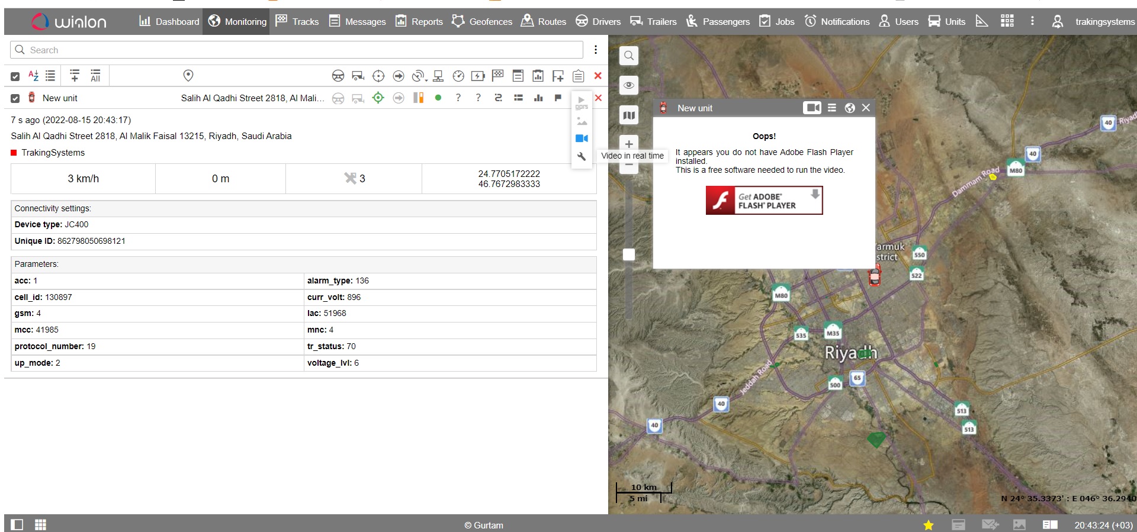
Task: Open the top bar three-dot overflow menu
Action: (1032, 21)
